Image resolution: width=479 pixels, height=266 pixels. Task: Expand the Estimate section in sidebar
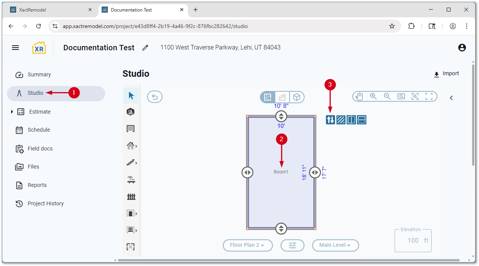(12, 112)
